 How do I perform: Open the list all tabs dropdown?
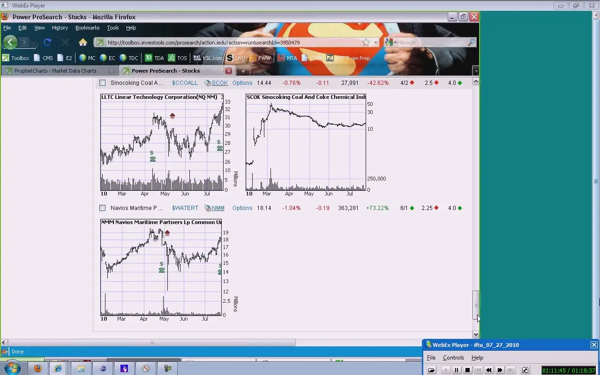[x=475, y=71]
